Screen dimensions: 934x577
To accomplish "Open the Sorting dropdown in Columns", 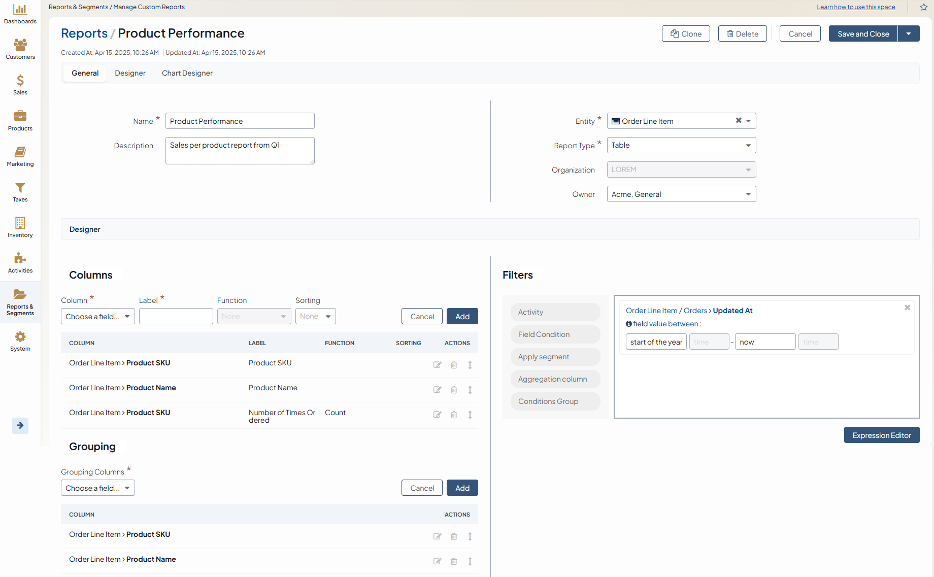I will [x=315, y=316].
